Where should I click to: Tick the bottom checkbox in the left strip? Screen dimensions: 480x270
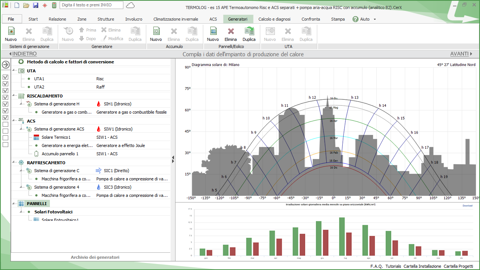(x=6, y=145)
